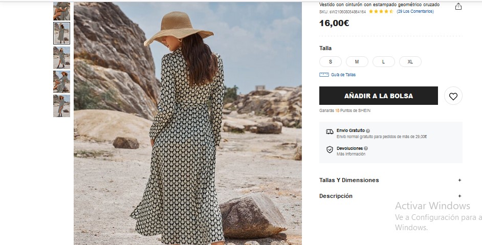This screenshot has height=245, width=482.
Task: Click the size guide ruler icon
Action: (x=324, y=75)
